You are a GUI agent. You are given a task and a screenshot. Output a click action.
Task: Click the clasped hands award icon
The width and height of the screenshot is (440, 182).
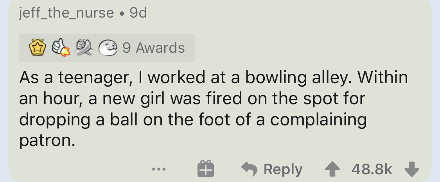[x=84, y=48]
